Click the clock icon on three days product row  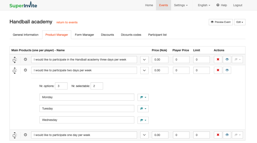[x=25, y=60]
